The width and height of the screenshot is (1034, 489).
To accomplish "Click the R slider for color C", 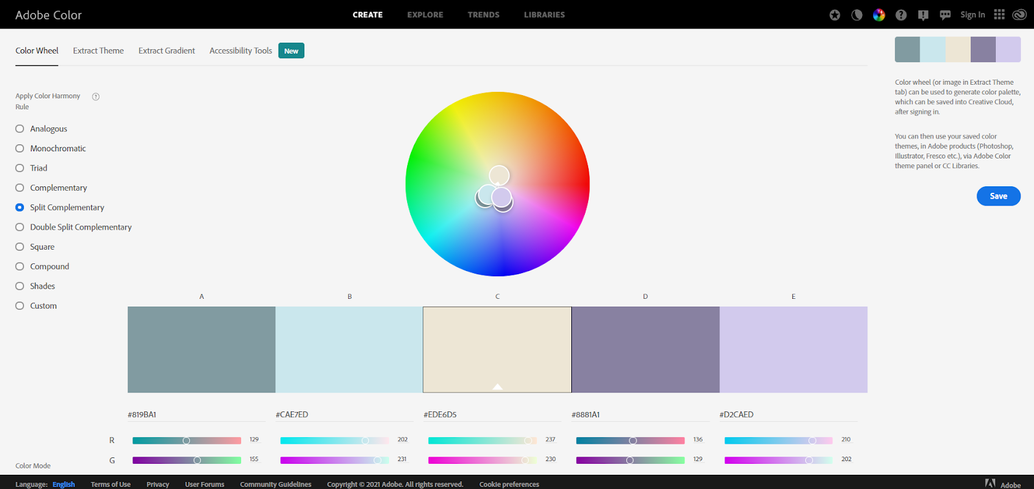I will [483, 440].
